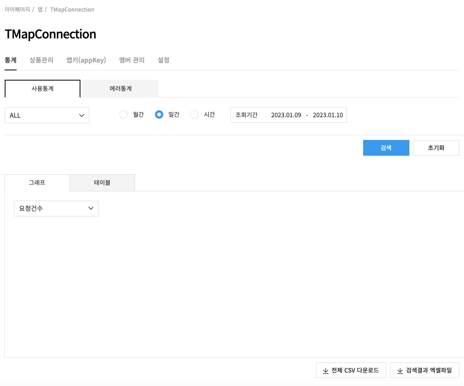Image resolution: width=464 pixels, height=386 pixels.
Task: Go to the 앱키(appKey) tab
Action: pyautogui.click(x=86, y=60)
